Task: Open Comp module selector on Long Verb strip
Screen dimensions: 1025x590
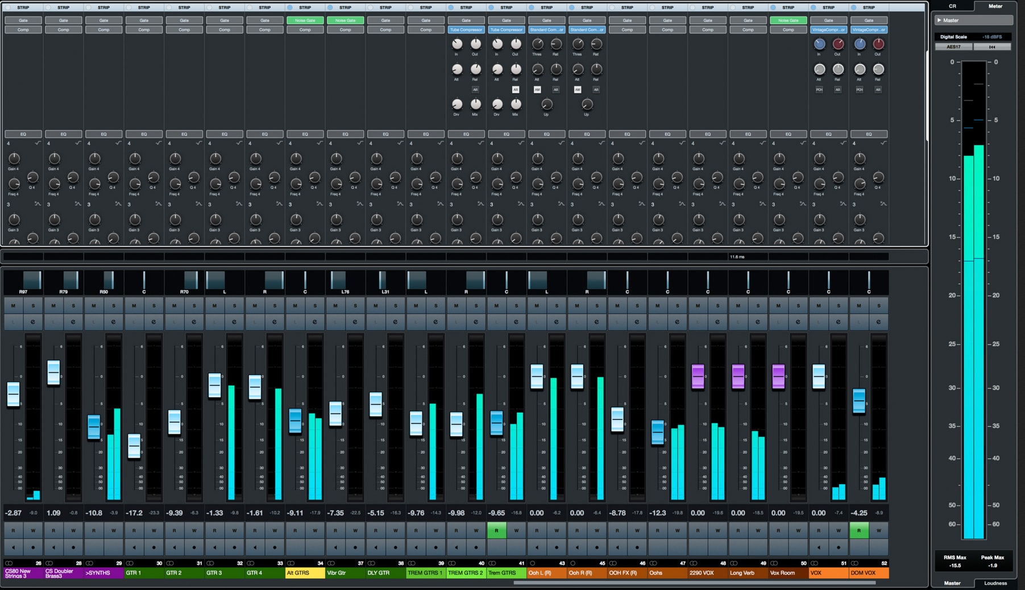Action: pyautogui.click(x=748, y=30)
